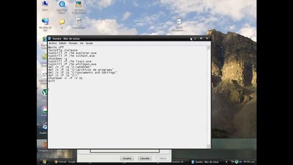Click the 'taskkill /f /im lsass.exe' line
The width and height of the screenshot is (293, 165).
(x=70, y=61)
